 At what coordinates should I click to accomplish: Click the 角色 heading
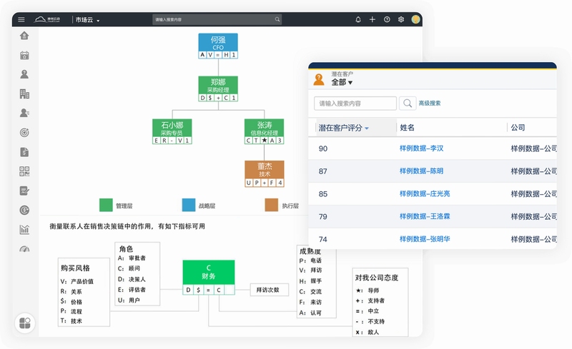[127, 249]
